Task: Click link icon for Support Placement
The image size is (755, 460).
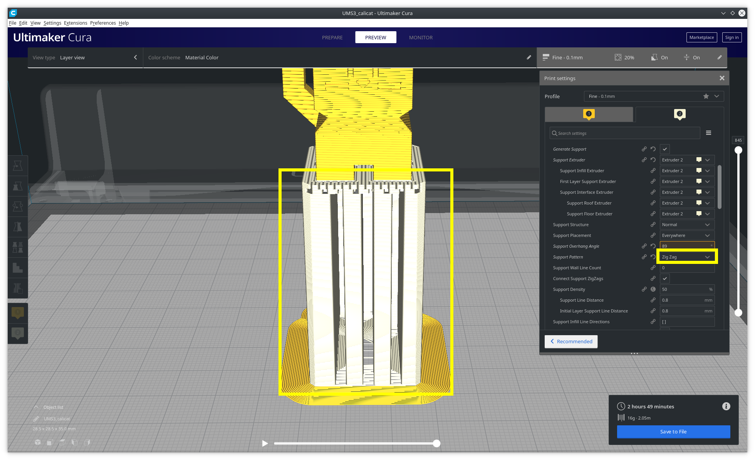Action: (x=653, y=235)
